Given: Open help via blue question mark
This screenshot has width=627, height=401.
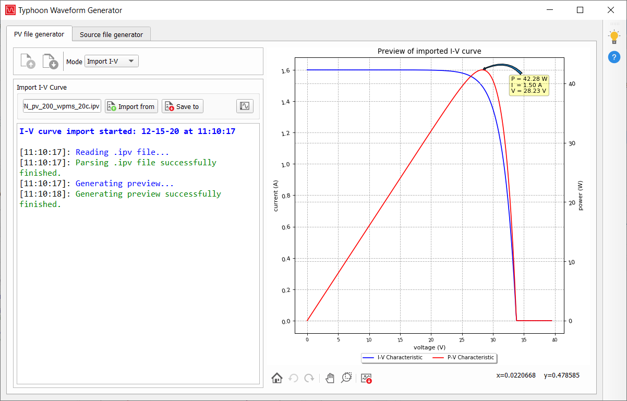Looking at the screenshot, I should [x=614, y=57].
